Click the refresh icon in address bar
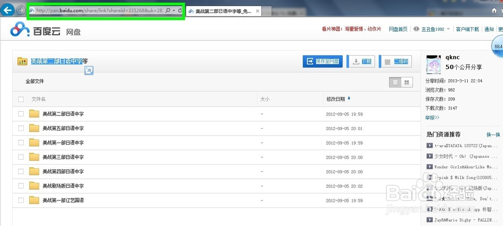This screenshot has height=226, width=503. (x=180, y=11)
